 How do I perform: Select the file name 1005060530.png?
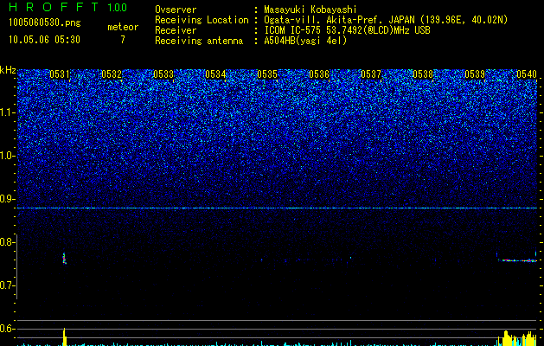(45, 22)
